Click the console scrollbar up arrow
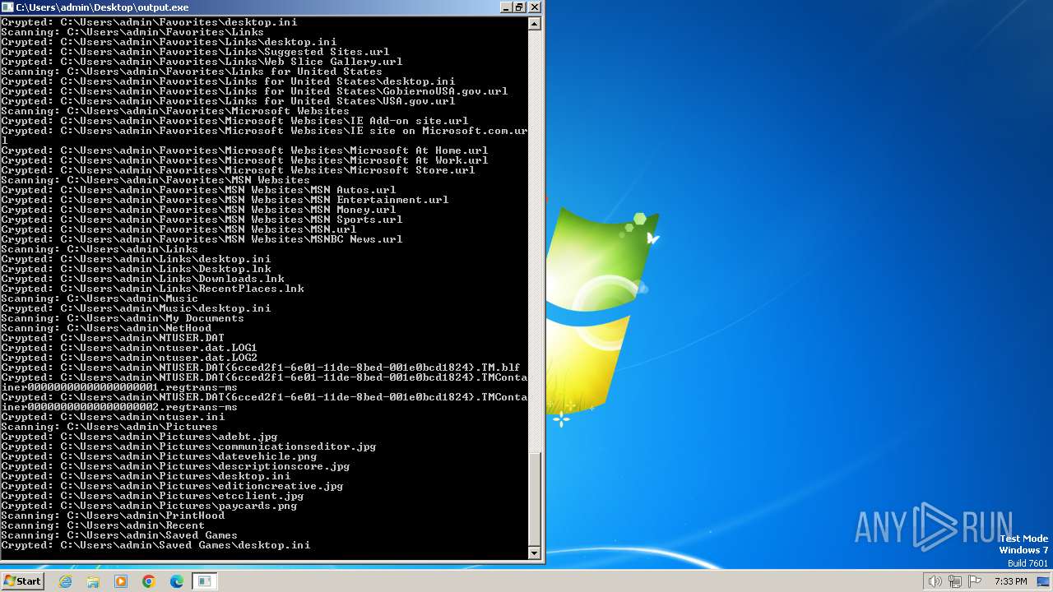Viewport: 1053px width, 592px height. coord(535,24)
